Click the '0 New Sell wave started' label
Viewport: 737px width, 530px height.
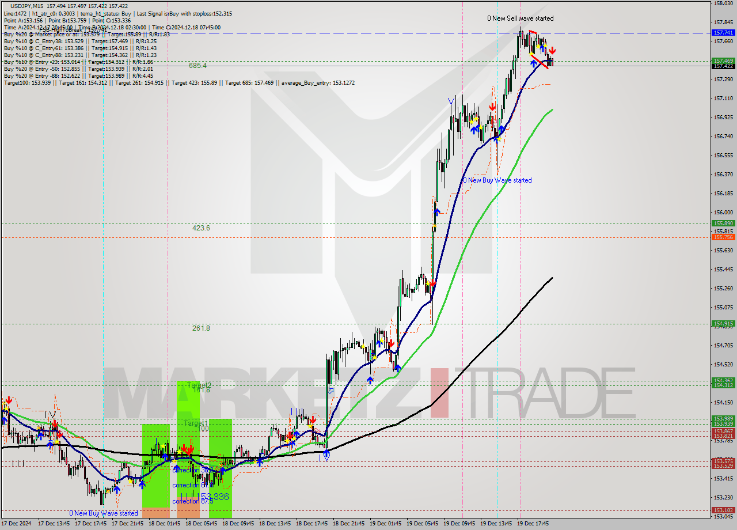click(521, 18)
